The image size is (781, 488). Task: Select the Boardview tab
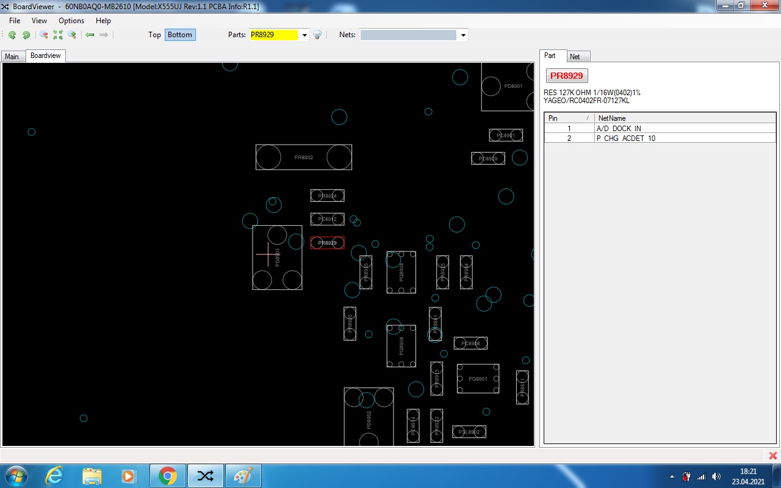[46, 56]
